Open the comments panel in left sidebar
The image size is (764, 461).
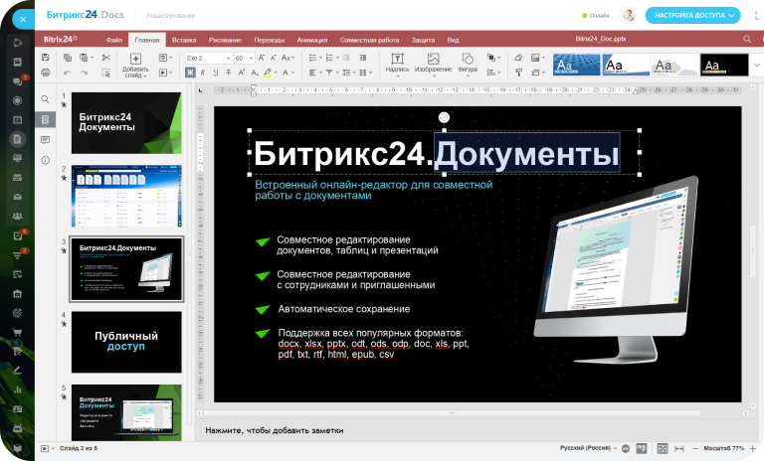(x=45, y=140)
